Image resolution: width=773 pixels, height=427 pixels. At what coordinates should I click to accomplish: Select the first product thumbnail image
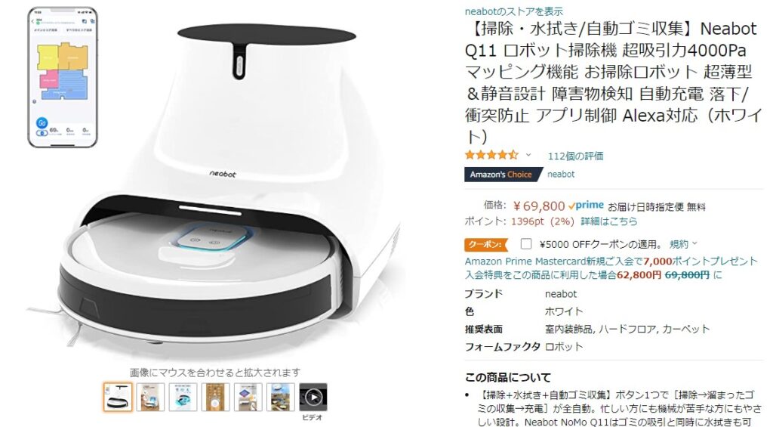pos(118,397)
